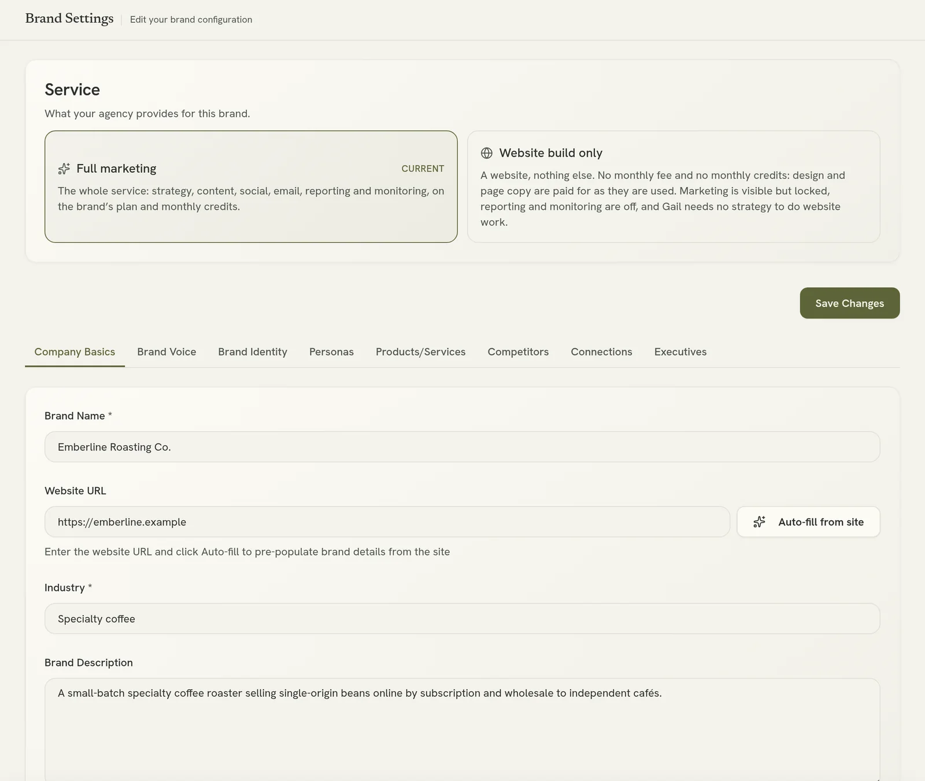Viewport: 925px width, 781px height.
Task: Click the Website URL field label
Action: (x=75, y=491)
